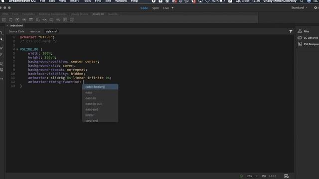
Task: Open the View menu
Action: point(62,1)
